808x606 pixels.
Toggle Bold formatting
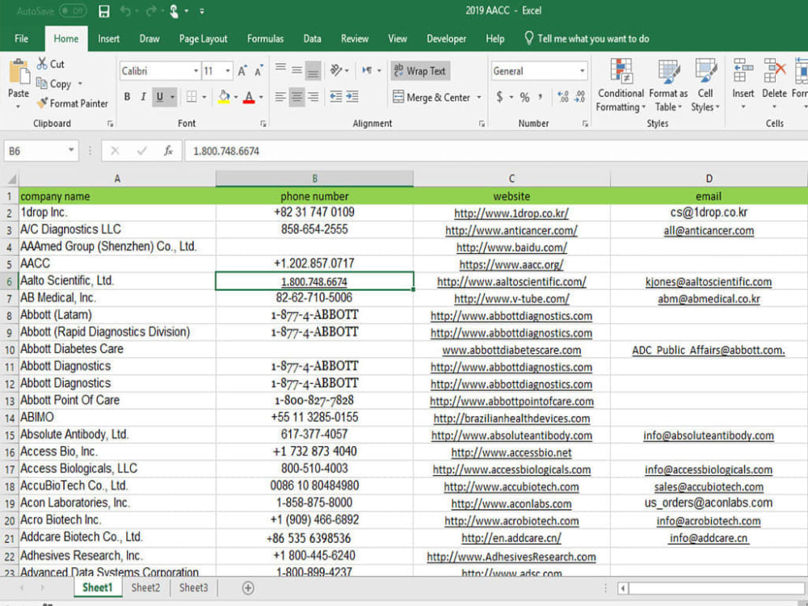click(127, 97)
